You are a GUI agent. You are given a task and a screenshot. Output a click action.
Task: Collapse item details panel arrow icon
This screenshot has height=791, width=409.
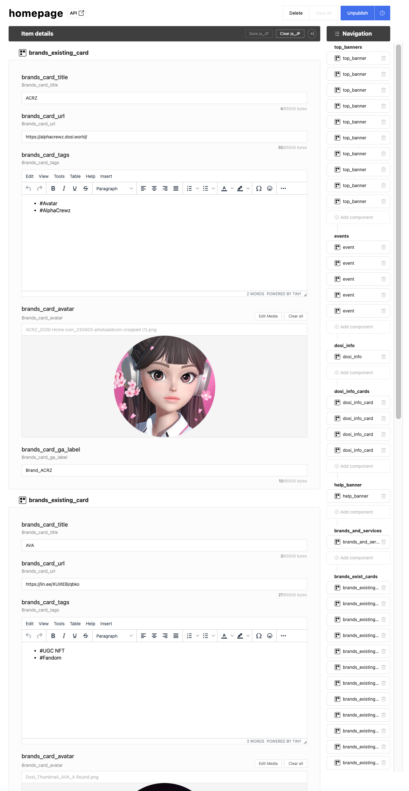coord(312,34)
